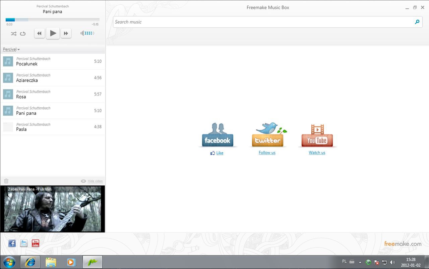Play the track titled Pocałunek

pos(53,61)
